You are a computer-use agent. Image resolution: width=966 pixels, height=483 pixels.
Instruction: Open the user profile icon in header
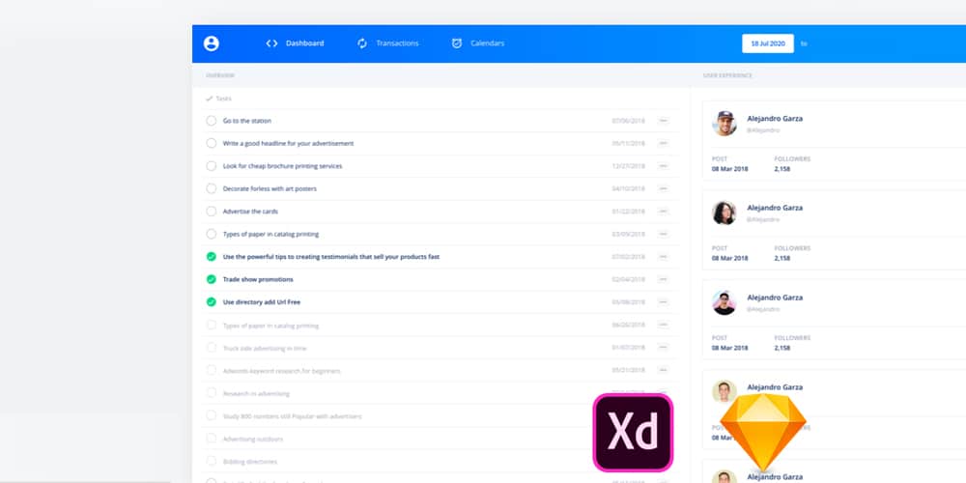[212, 43]
